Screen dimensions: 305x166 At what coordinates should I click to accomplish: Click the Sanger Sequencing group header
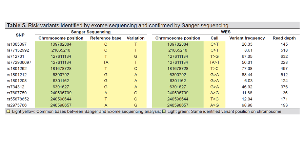pyautogui.click(x=90, y=32)
